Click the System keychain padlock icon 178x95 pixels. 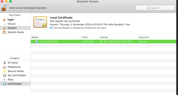pyautogui.click(x=5, y=28)
